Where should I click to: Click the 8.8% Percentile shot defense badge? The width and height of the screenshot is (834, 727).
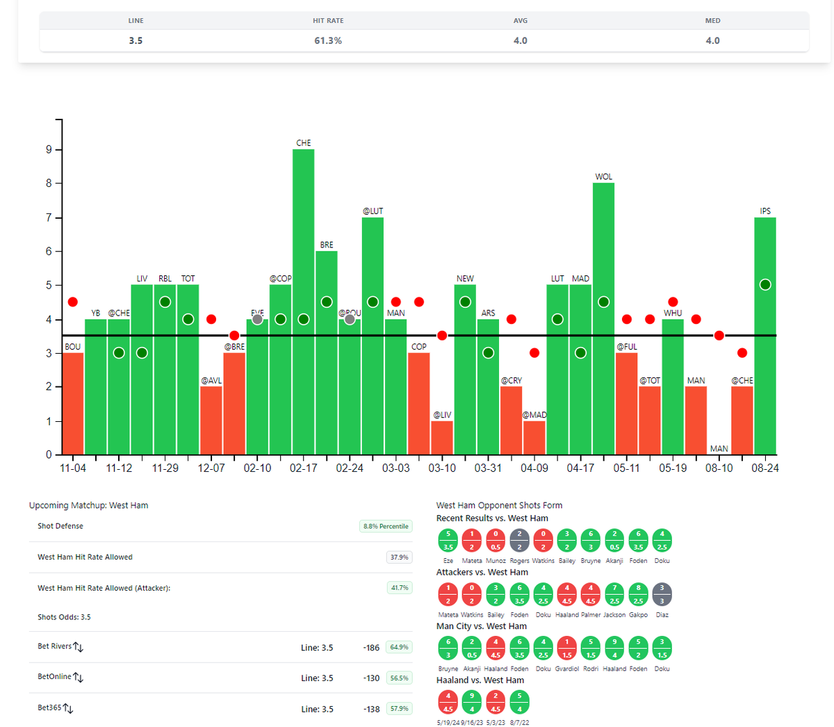(386, 526)
